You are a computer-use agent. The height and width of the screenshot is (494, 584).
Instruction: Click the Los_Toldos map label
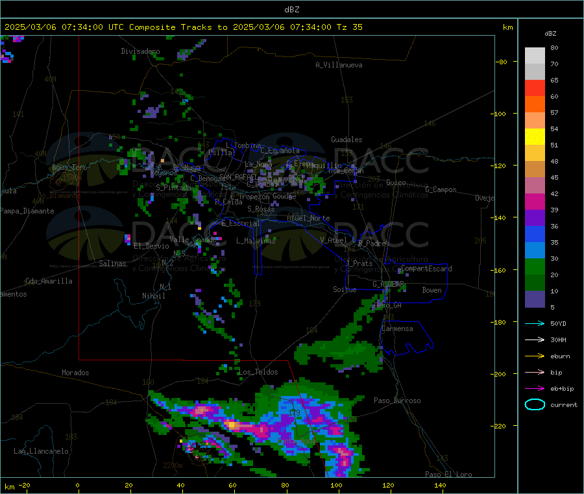click(x=258, y=372)
